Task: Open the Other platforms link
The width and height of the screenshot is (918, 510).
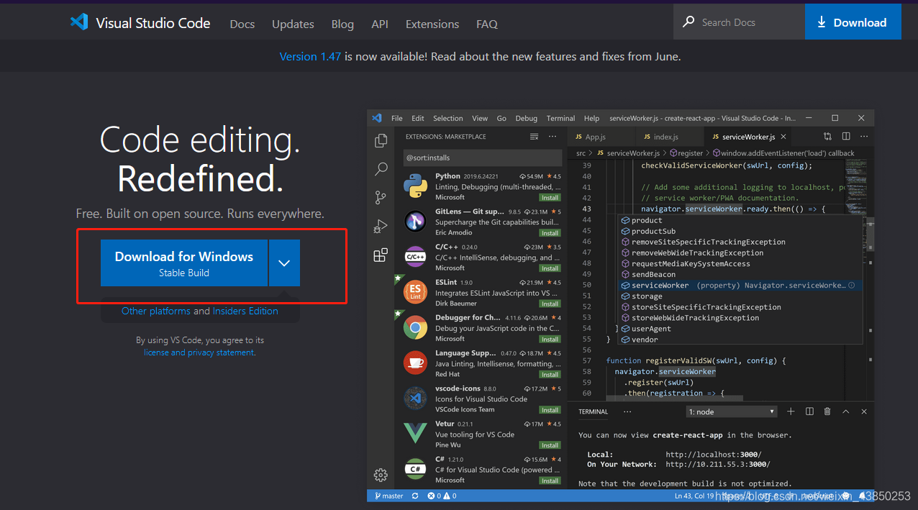Action: 156,311
